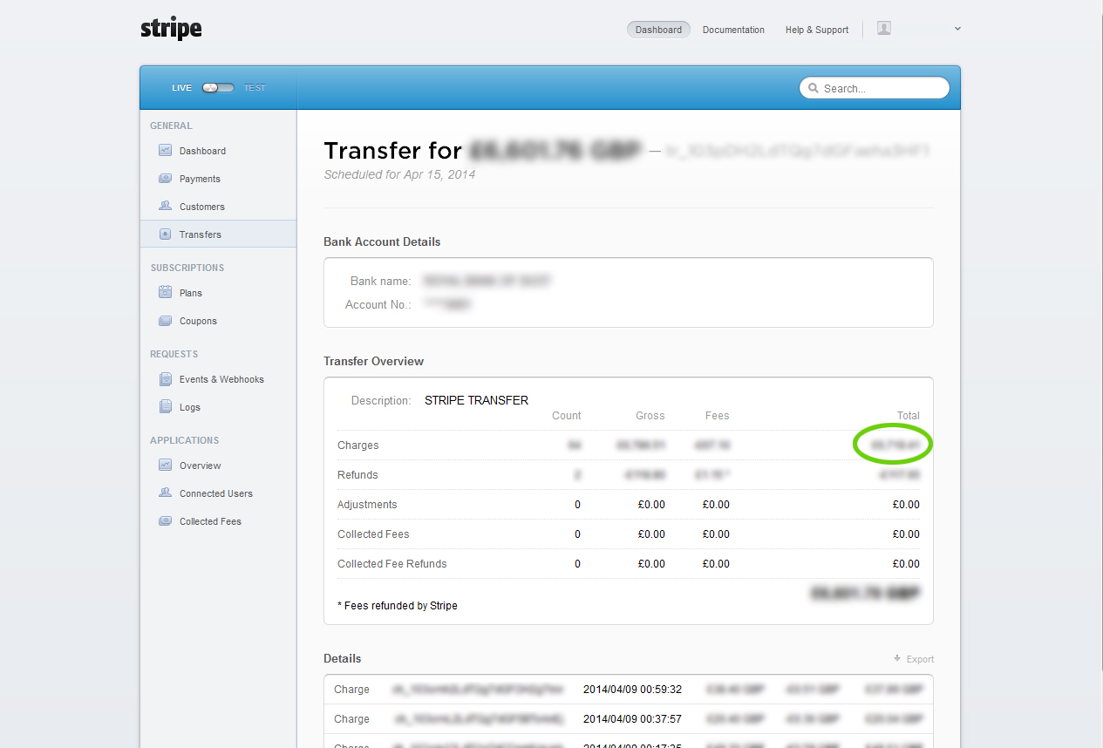Click the 'Bank name:' label
The width and height of the screenshot is (1103, 748).
click(x=380, y=281)
